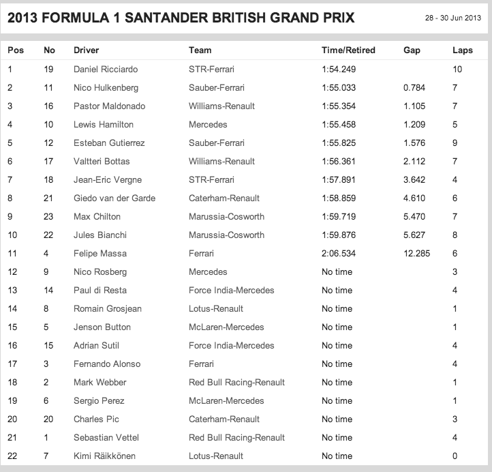The image size is (492, 472).
Task: Click the Mercedes team in Nico Rosberg's row
Action: 208,272
